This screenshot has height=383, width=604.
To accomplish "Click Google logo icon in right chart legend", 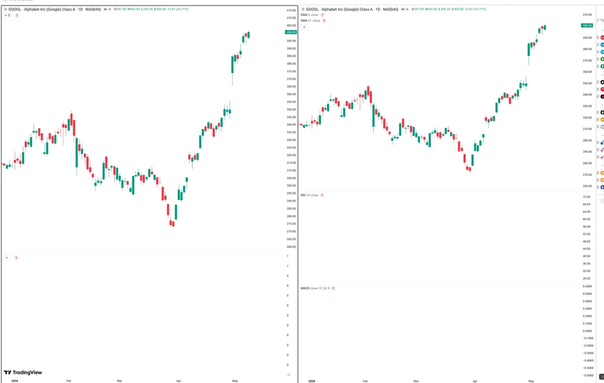I will (x=303, y=9).
